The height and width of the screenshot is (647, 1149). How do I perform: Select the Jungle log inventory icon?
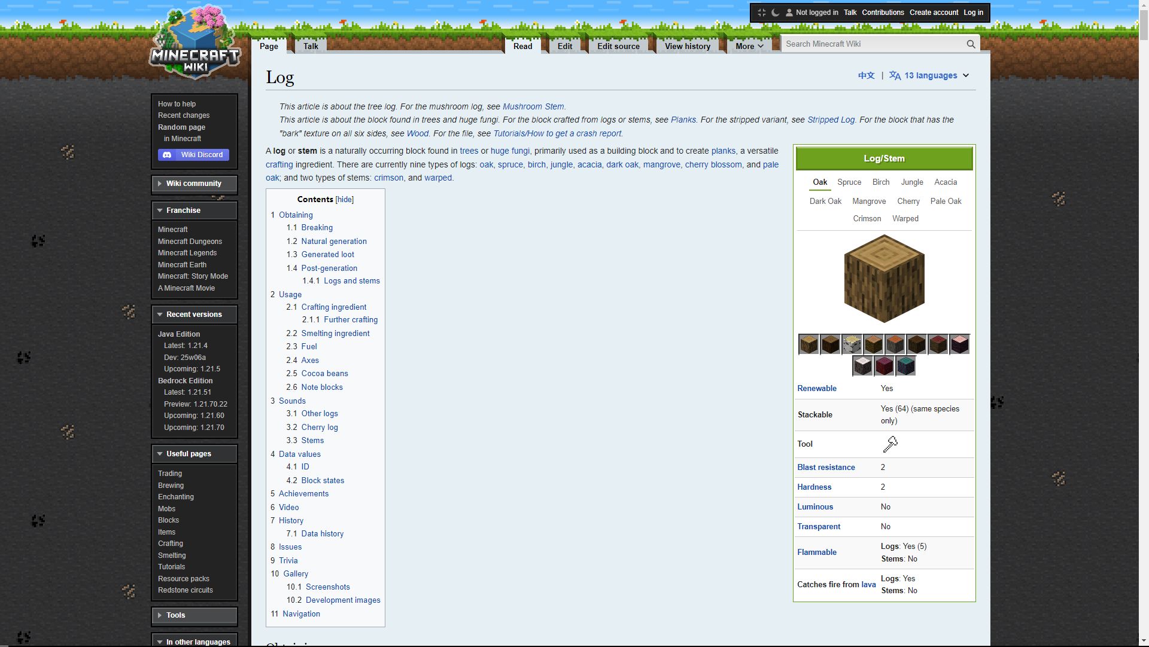873,344
